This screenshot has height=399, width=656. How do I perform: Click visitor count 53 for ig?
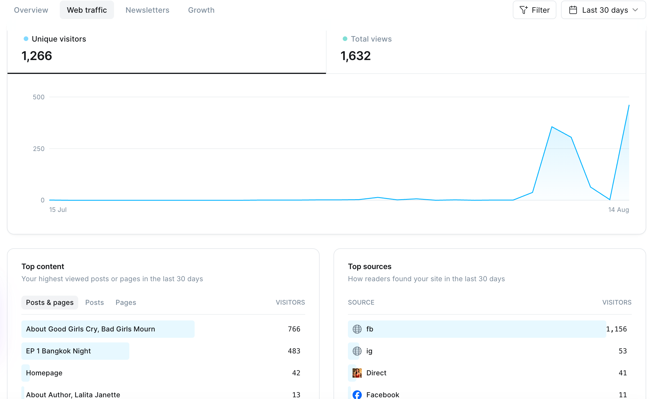[623, 351]
